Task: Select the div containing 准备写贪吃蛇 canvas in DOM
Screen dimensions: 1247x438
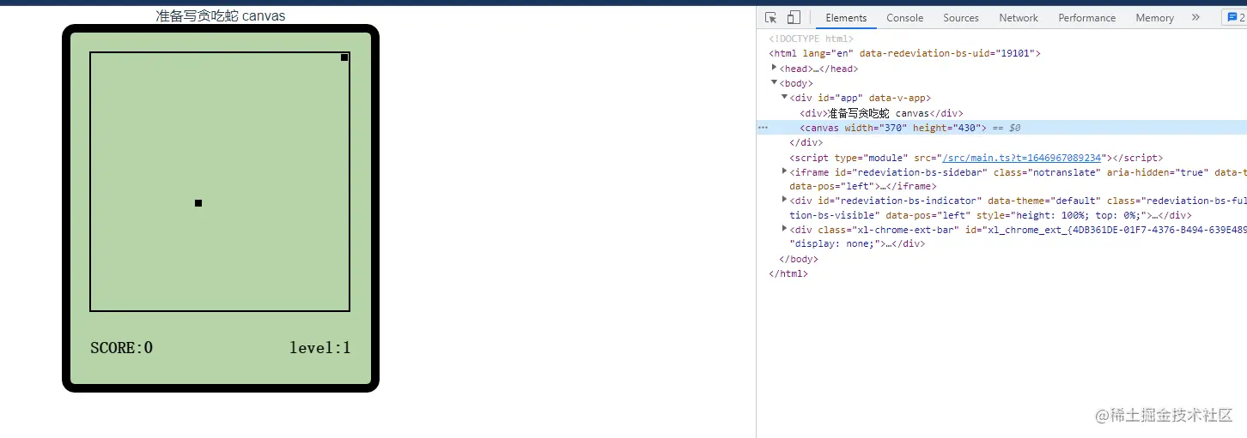Action: point(881,113)
